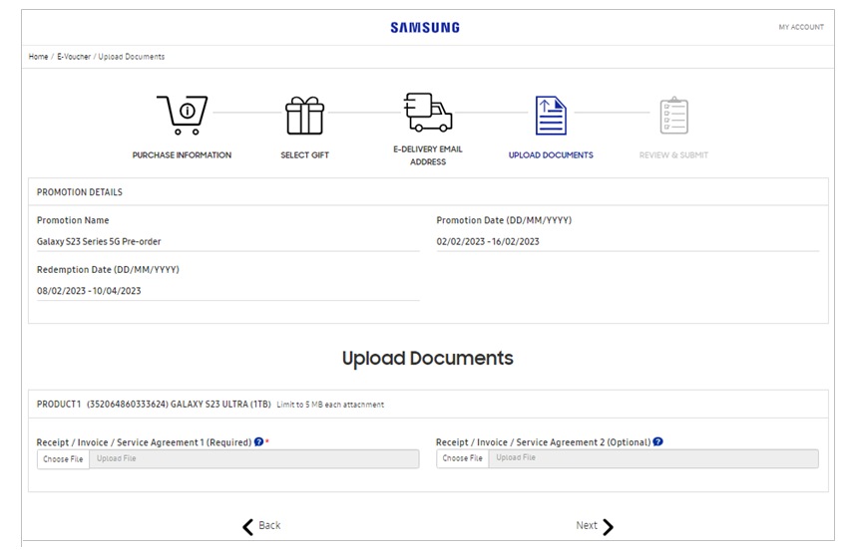Viewport: 854px width, 554px height.
Task: Choose File for optional Receipt 2
Action: (x=462, y=458)
